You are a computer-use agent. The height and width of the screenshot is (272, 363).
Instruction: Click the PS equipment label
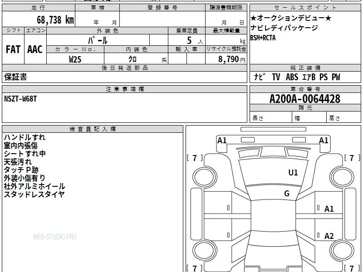tap(324, 77)
